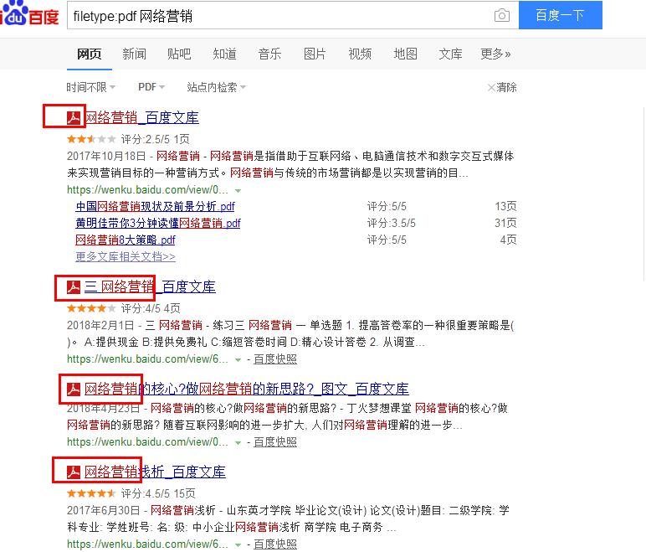646x552 pixels.
Task: Click PDF icon next to 三 网络营销 result
Action: (x=74, y=287)
